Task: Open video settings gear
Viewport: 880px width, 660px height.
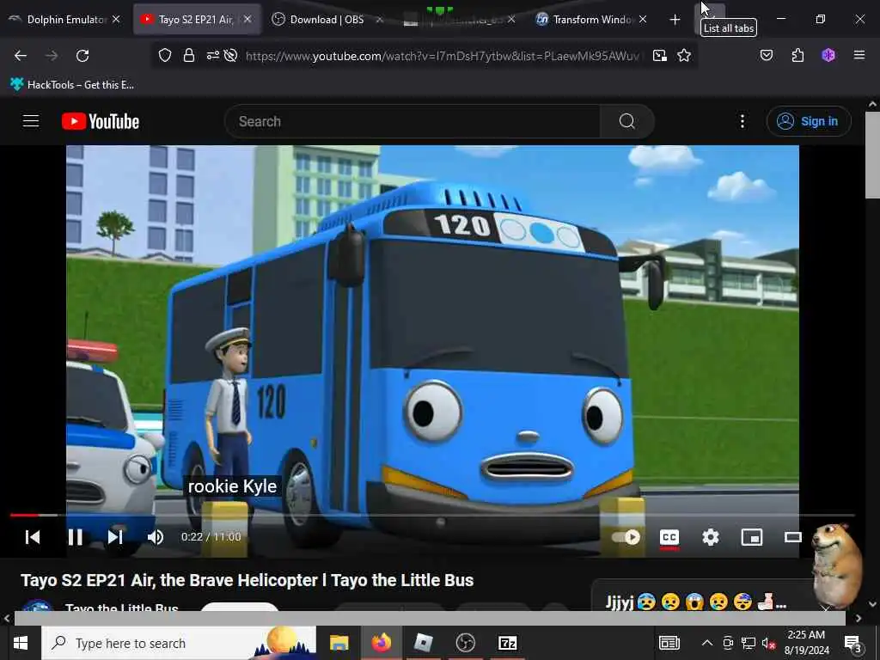Action: (711, 537)
